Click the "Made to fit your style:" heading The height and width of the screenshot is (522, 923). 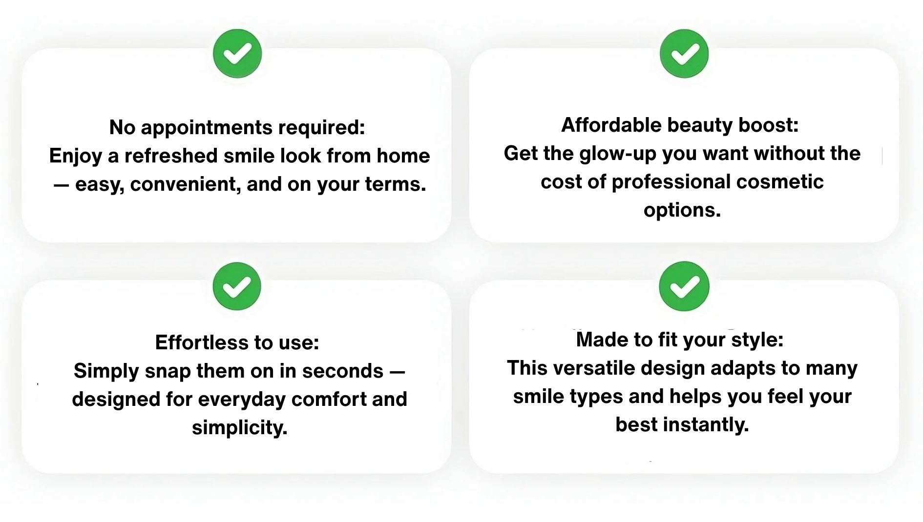pos(680,340)
